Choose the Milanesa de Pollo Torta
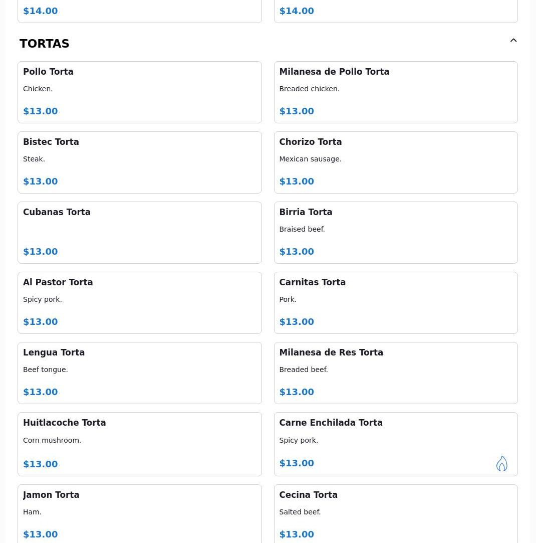The image size is (536, 543). point(395,92)
